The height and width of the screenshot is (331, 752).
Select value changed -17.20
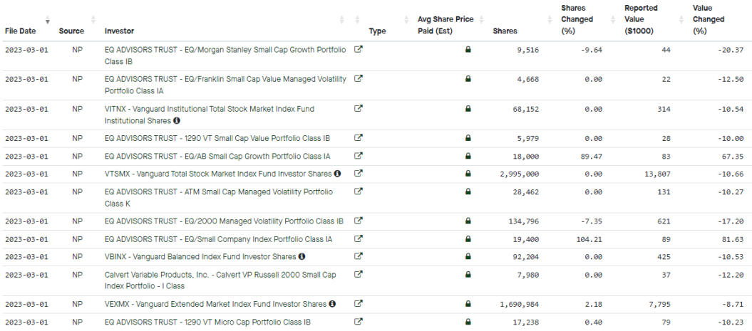point(732,221)
